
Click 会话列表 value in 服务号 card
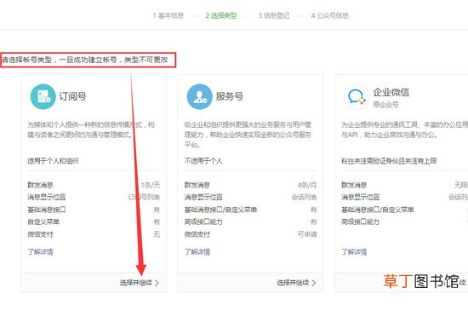[304, 197]
